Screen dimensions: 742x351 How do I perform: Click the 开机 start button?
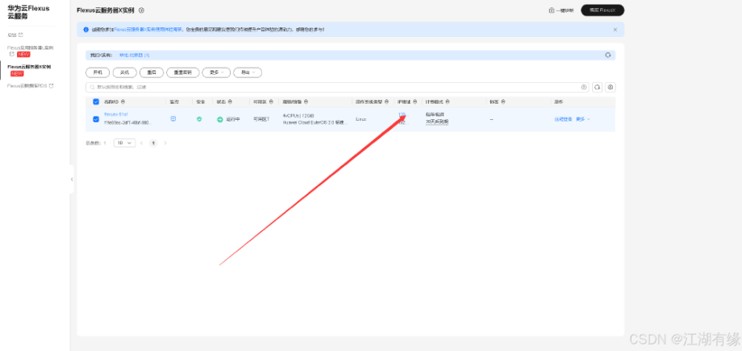(x=98, y=72)
